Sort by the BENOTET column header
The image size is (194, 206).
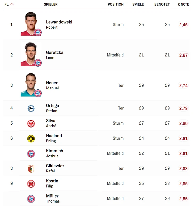[162, 4]
